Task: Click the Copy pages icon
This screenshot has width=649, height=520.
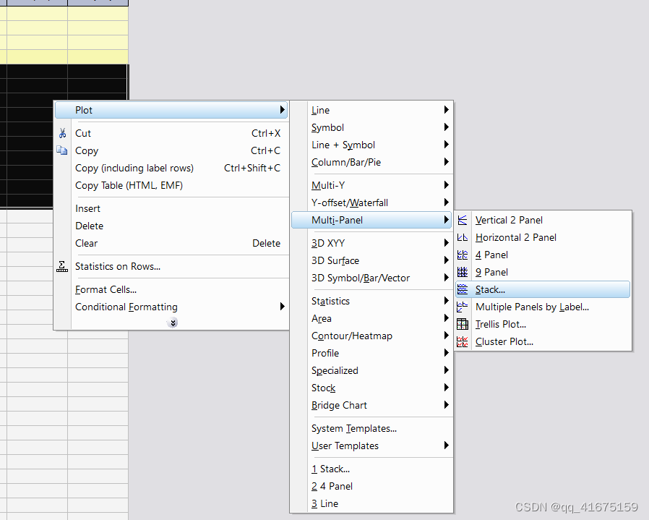Action: [62, 150]
